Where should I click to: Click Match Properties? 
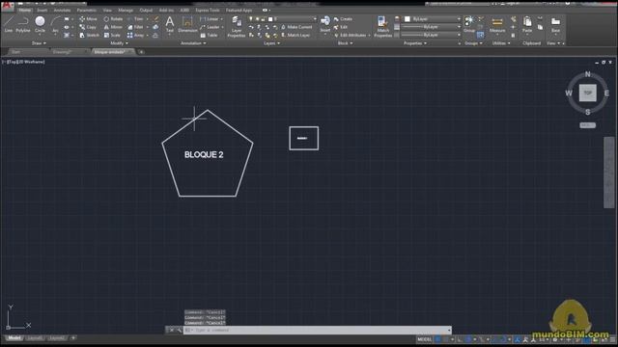click(x=382, y=26)
